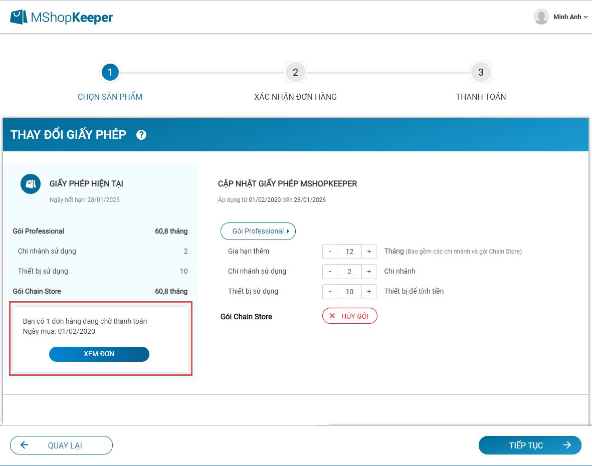
Task: Click Bạn có 1 đơn hàng đang chờ thanh toán
Action: click(85, 321)
